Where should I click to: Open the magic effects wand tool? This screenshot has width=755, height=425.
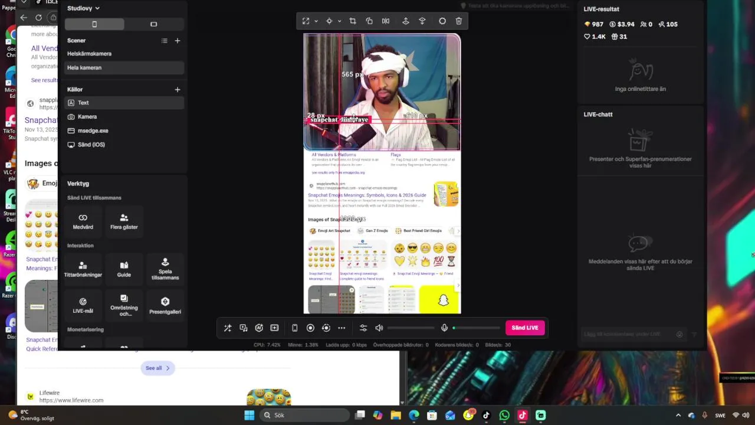pos(228,328)
